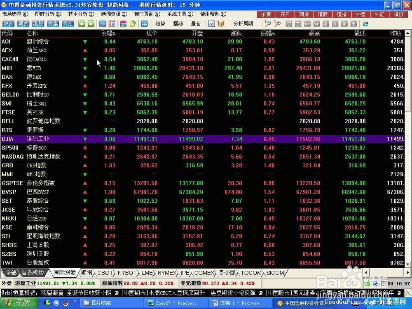Viewport: 412px width, 309px height.
Task: Open the 系统工具 menu
Action: pyautogui.click(x=180, y=14)
